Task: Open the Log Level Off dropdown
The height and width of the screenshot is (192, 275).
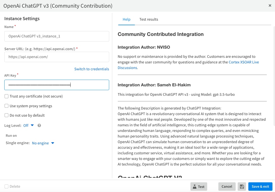Action: [x=28, y=126]
